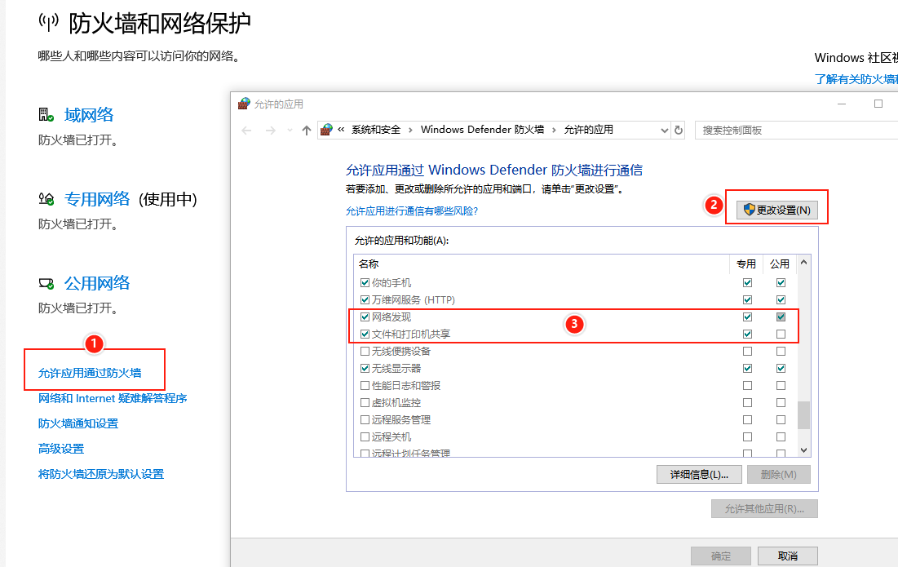Open Windows Defender 防火墙 breadcrumb
The image size is (898, 567).
pos(482,130)
